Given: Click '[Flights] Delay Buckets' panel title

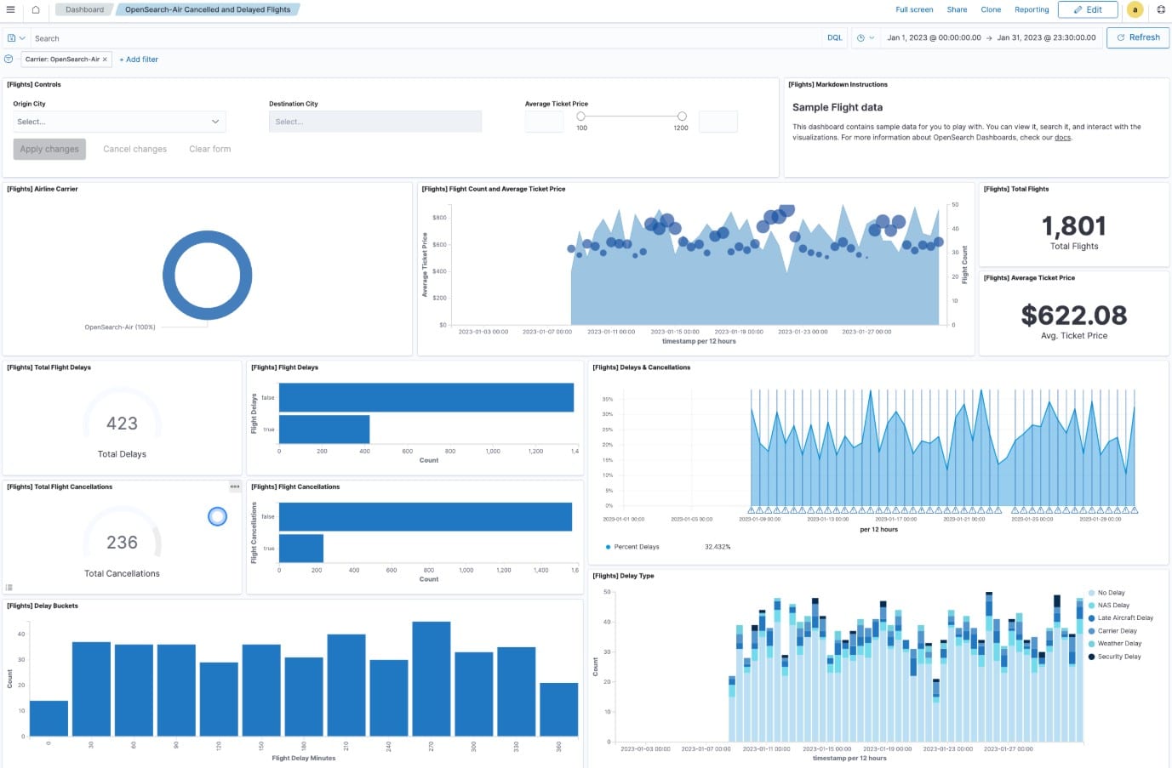Looking at the screenshot, I should coord(43,606).
